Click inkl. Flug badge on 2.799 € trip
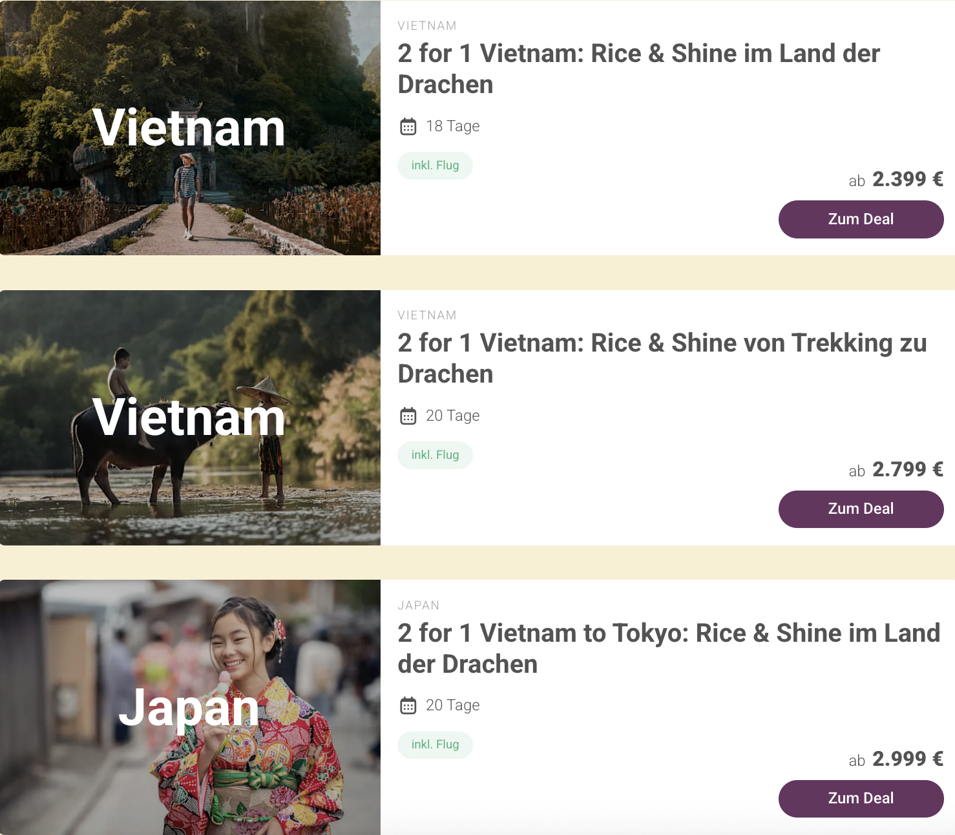 coord(435,455)
